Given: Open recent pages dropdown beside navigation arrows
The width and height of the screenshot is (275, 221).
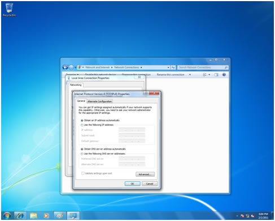Looking at the screenshot, I should click(x=75, y=67).
